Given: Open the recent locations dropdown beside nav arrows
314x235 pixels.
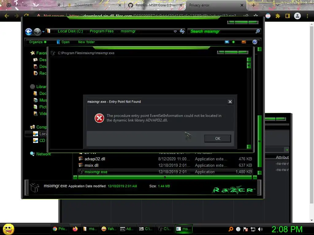Looking at the screenshot, I should 43,32.
